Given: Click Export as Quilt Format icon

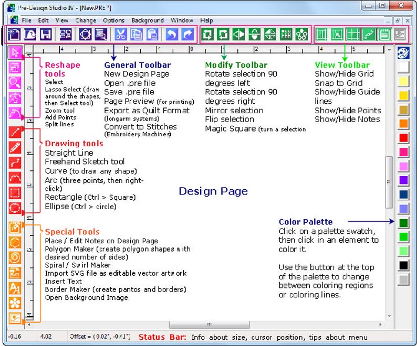Looking at the screenshot, I should point(85,34).
